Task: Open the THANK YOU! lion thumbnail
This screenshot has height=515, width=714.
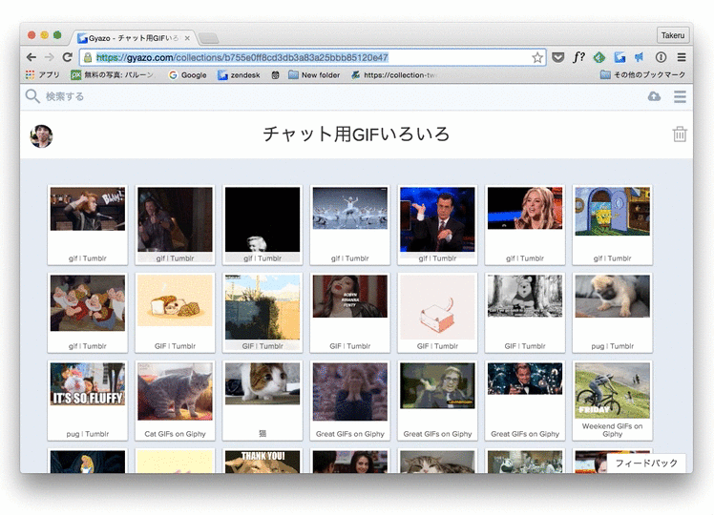Action: pyautogui.click(x=262, y=461)
